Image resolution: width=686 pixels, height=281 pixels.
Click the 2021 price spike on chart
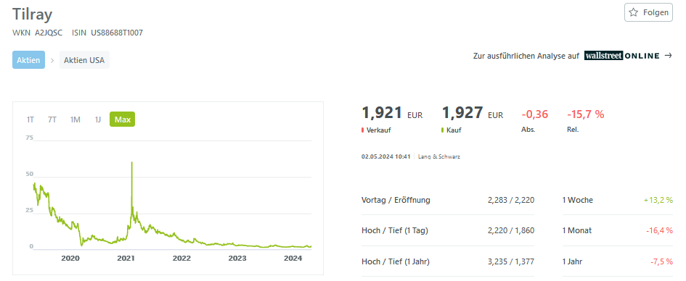click(131, 163)
